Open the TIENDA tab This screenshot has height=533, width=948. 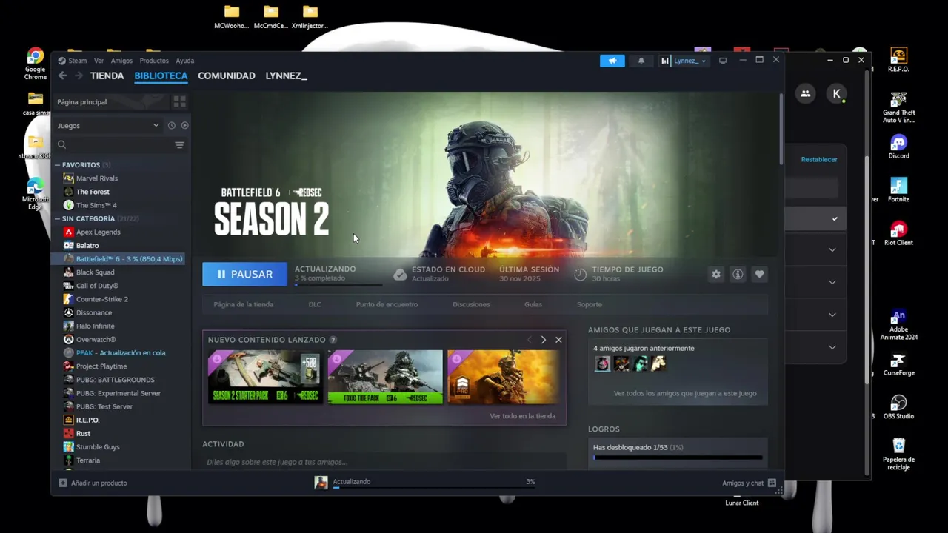(107, 76)
